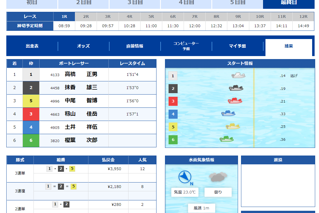
Task: Select the コンピューター予想 tab
Action: pyautogui.click(x=186, y=46)
